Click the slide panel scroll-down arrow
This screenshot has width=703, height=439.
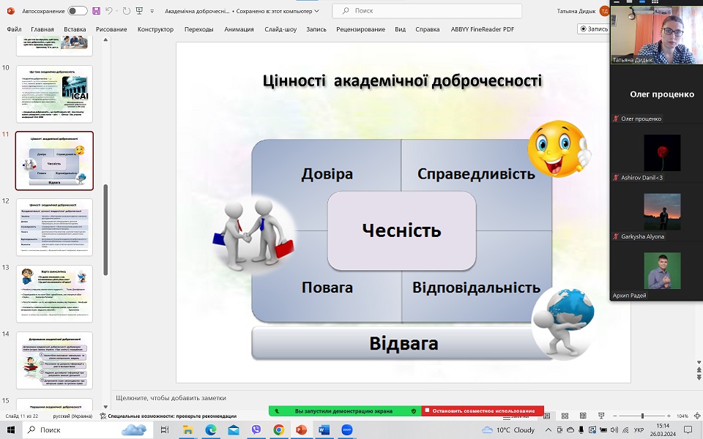[x=105, y=407]
